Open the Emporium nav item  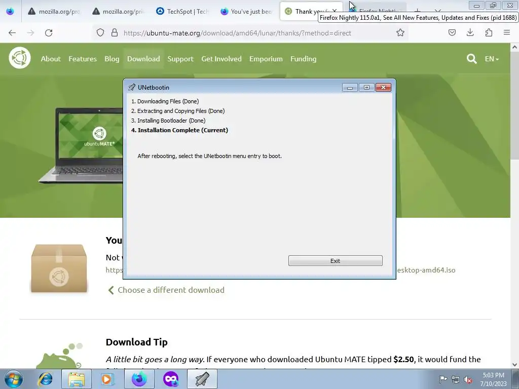[x=266, y=59]
